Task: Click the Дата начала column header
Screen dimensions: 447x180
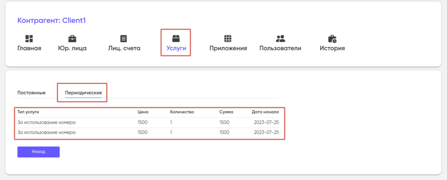Action: click(x=265, y=112)
